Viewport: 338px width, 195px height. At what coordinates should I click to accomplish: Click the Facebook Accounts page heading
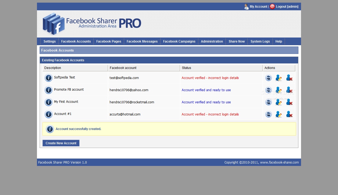tap(58, 50)
